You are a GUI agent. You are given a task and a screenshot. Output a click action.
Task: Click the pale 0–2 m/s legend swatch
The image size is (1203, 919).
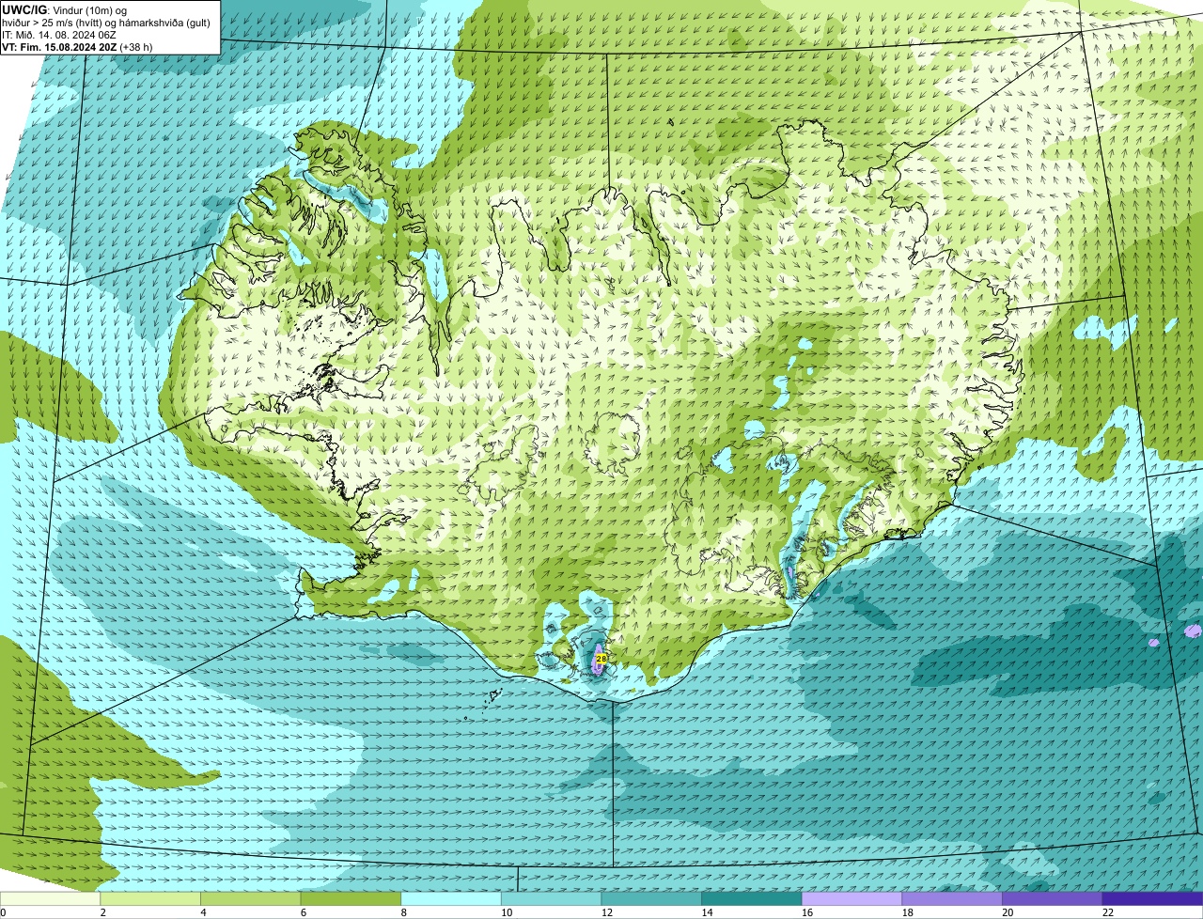[50, 898]
